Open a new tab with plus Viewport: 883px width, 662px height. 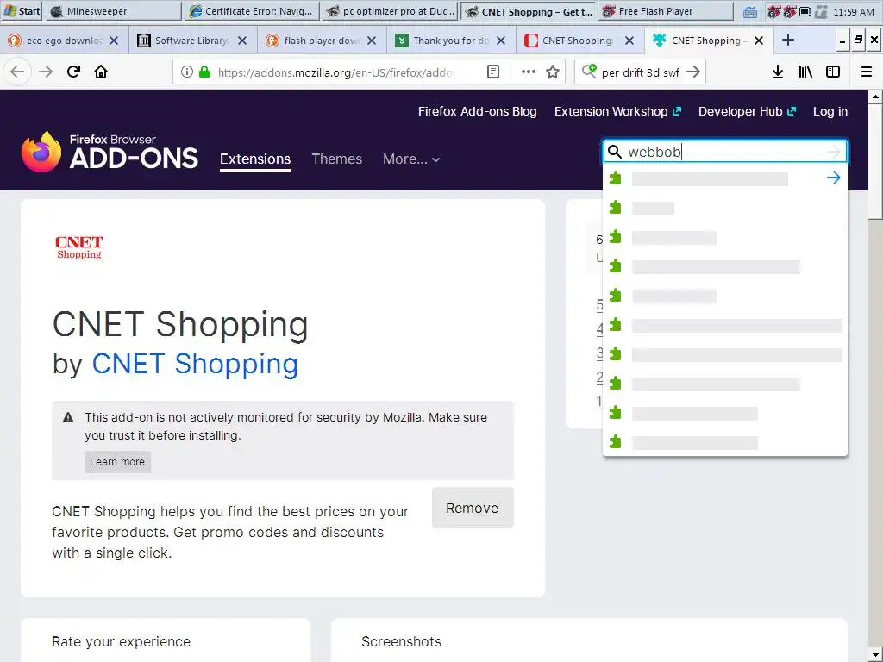(788, 40)
